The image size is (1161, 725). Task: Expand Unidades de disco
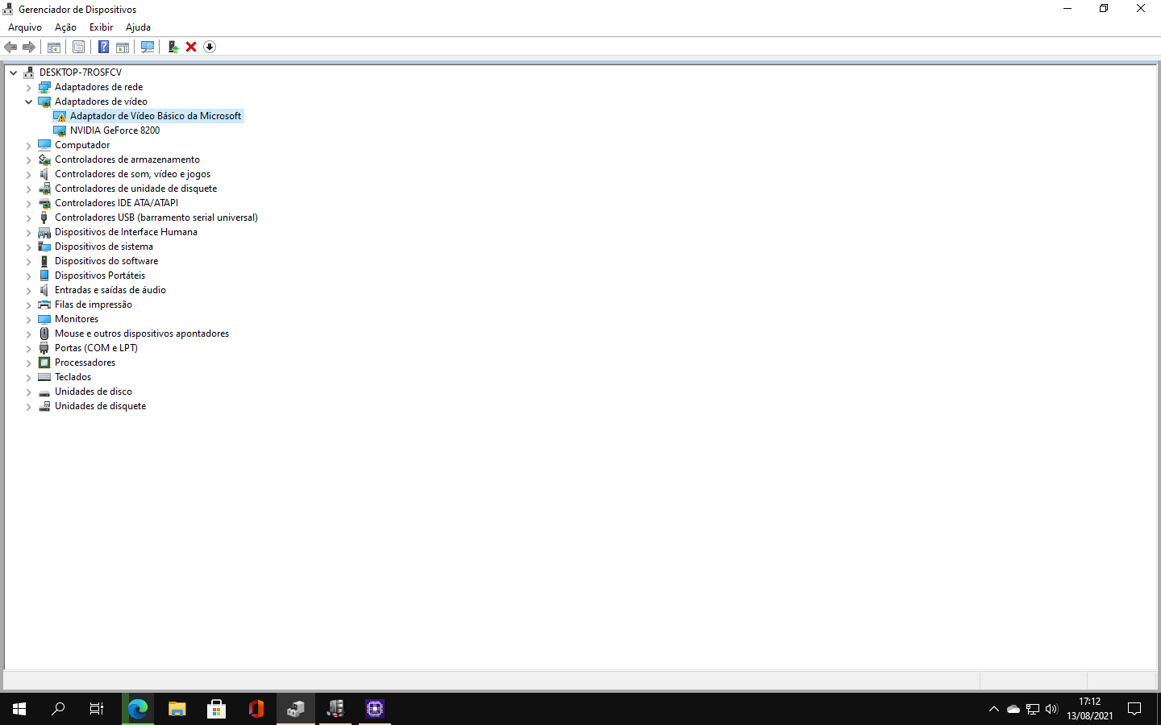pos(29,391)
